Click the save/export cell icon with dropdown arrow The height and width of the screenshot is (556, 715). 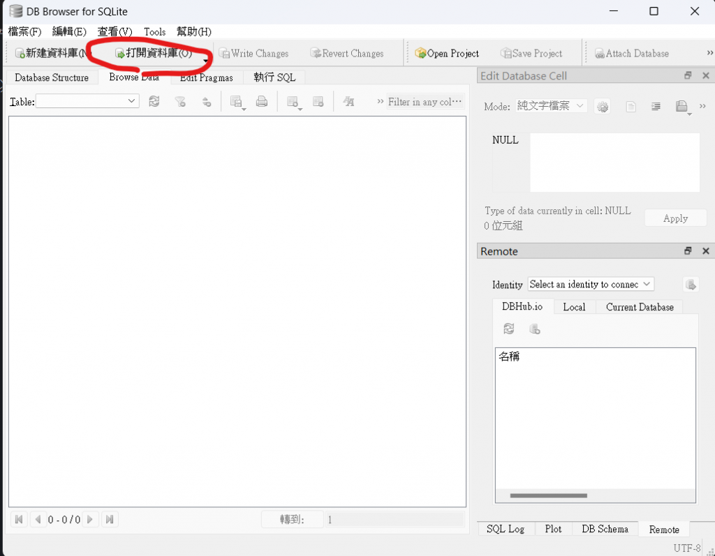tap(683, 107)
